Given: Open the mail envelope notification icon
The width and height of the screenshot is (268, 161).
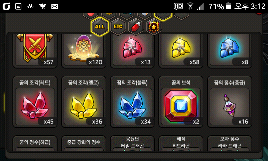Looking at the screenshot, I should pyautogui.click(x=55, y=6).
